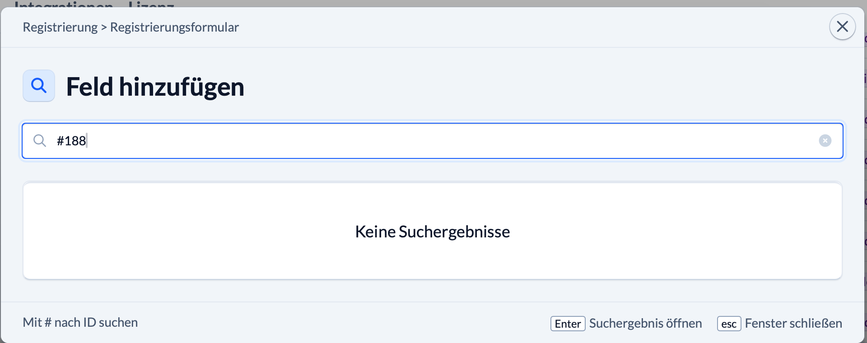867x343 pixels.
Task: Click the Fenster schließen label
Action: click(x=793, y=323)
